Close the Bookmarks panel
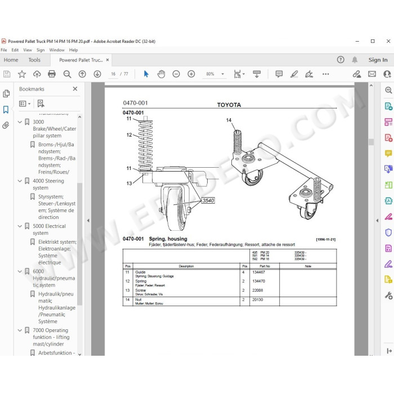394x394 pixels. point(75,89)
